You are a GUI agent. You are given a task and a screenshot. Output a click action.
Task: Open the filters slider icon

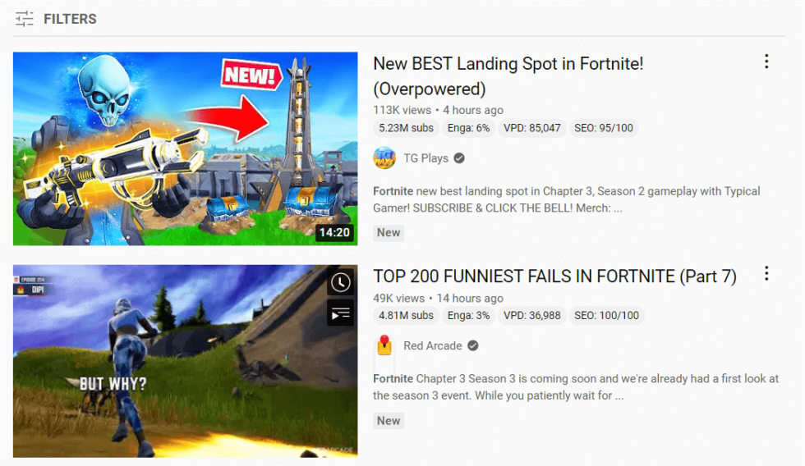pos(24,19)
